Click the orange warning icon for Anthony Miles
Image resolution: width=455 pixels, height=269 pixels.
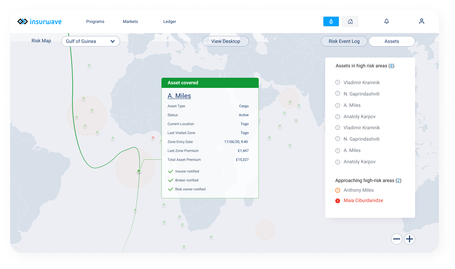click(x=338, y=190)
